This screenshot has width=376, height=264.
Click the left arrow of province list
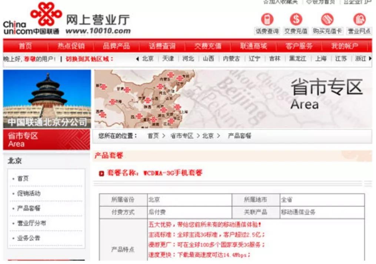[x=137, y=59]
